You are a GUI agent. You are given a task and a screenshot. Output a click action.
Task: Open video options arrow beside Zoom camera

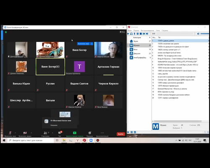point(31,133)
